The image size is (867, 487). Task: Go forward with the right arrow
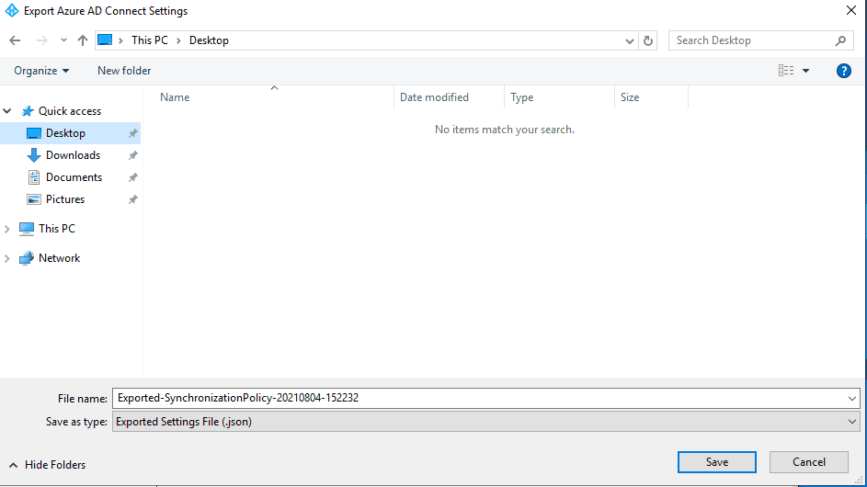point(42,40)
